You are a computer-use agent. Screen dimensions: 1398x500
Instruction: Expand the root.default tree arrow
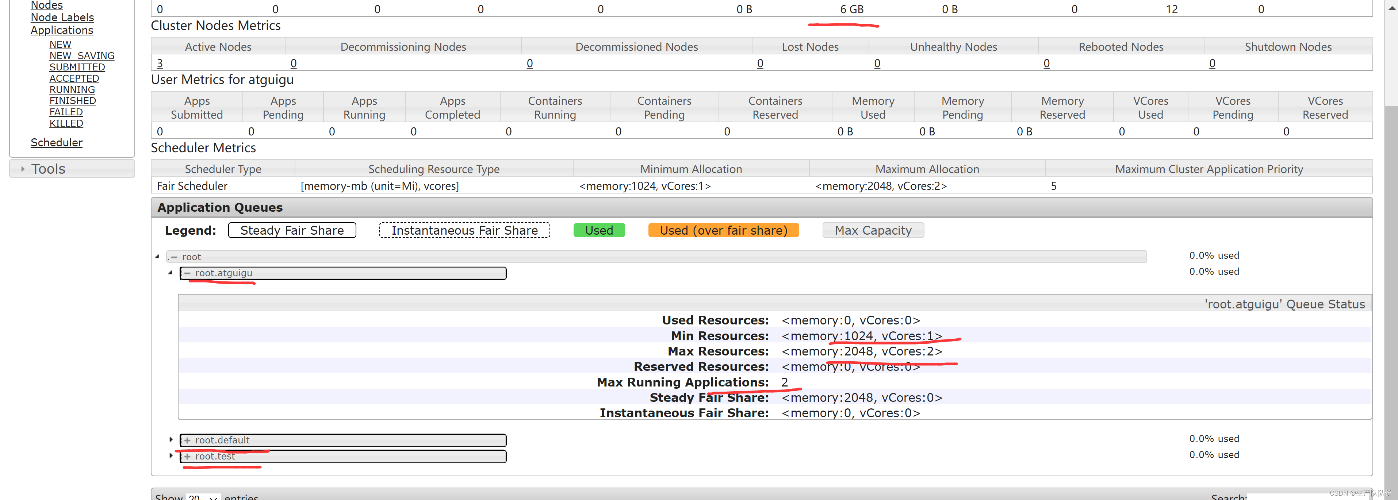coord(171,440)
